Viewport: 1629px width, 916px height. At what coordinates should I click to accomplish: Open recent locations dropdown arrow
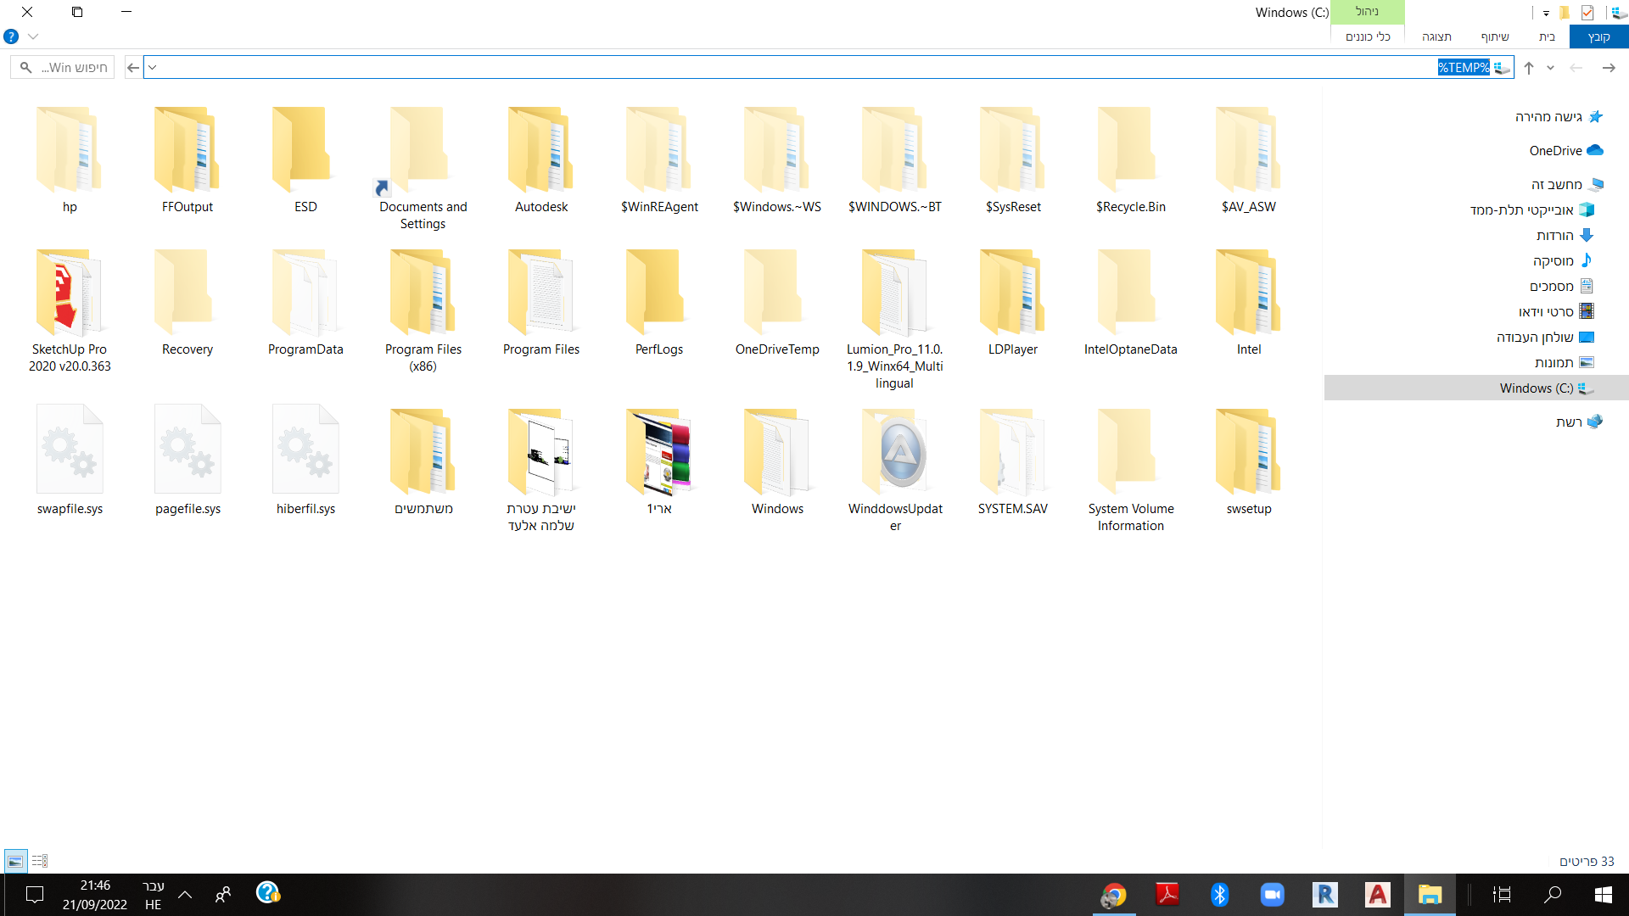1550,68
